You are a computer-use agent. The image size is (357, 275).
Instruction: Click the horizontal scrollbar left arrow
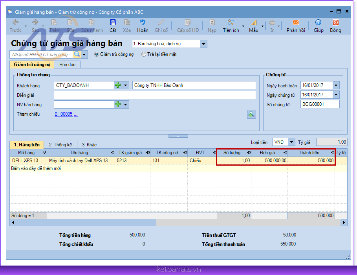13,223
